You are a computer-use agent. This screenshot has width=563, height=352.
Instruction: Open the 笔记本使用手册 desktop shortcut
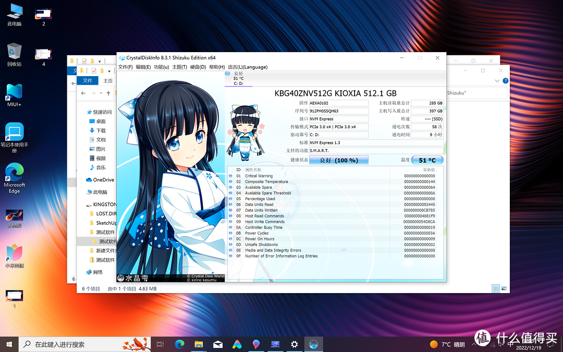pyautogui.click(x=15, y=138)
